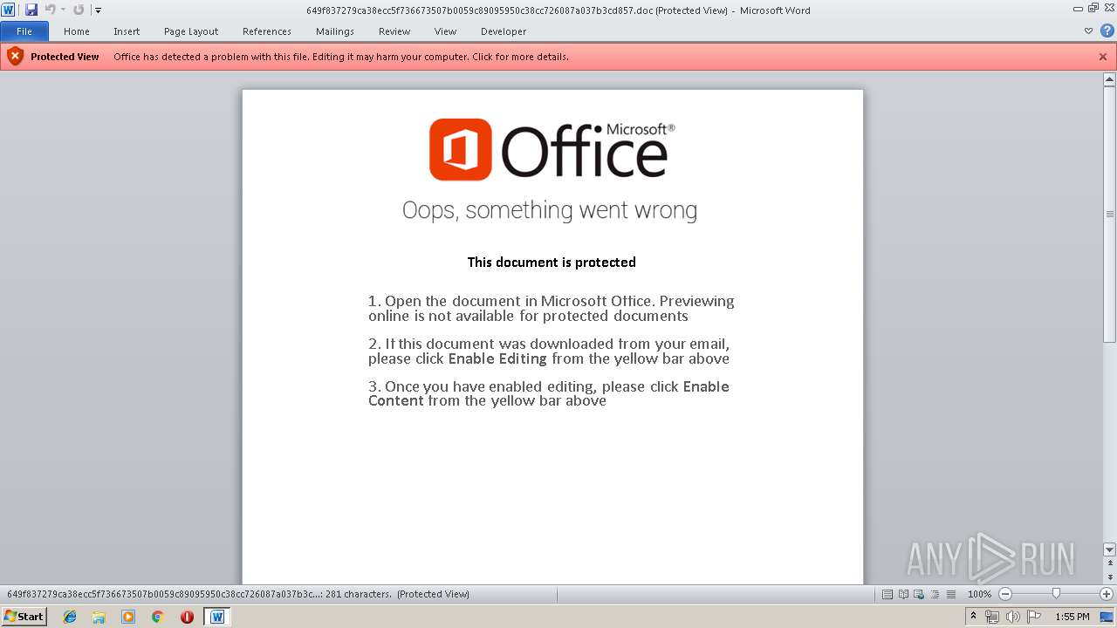Launch Opera browser from taskbar
This screenshot has height=628, width=1117.
pyautogui.click(x=187, y=617)
